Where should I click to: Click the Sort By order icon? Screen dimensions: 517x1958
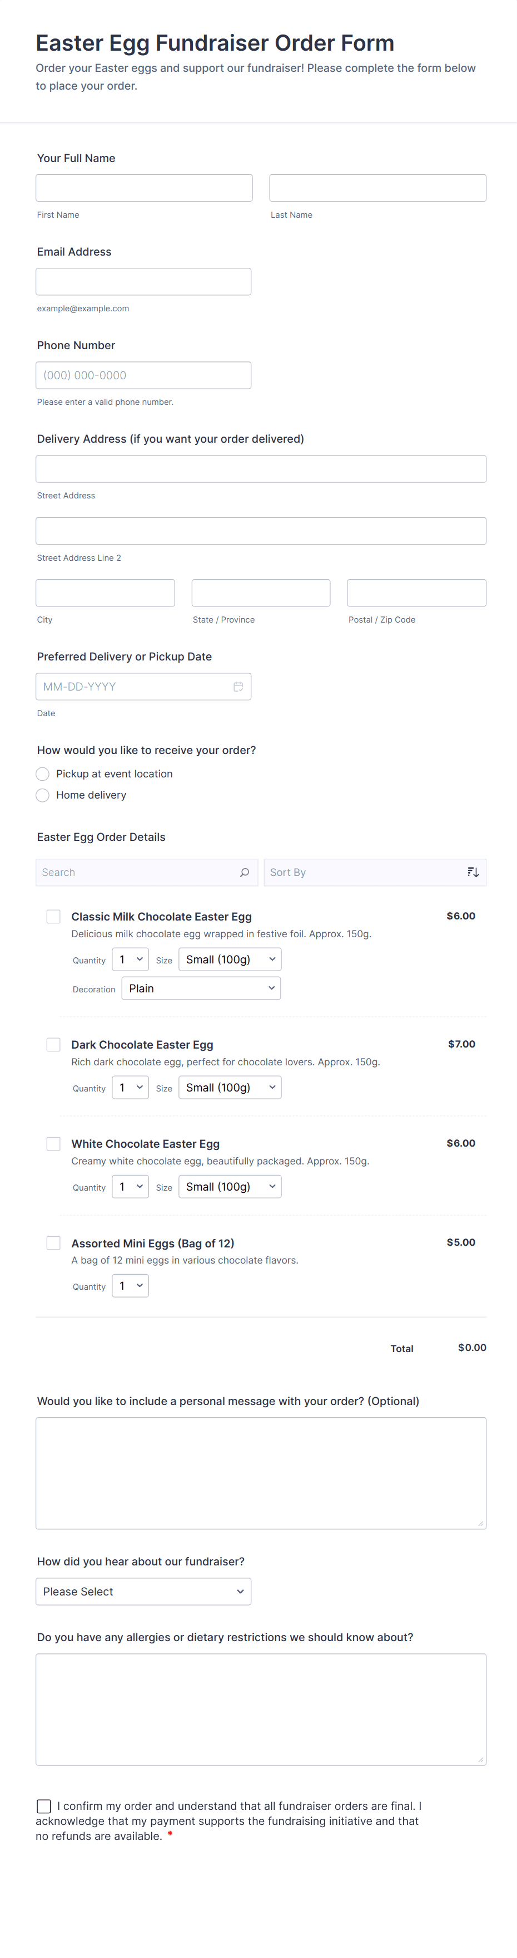[473, 873]
